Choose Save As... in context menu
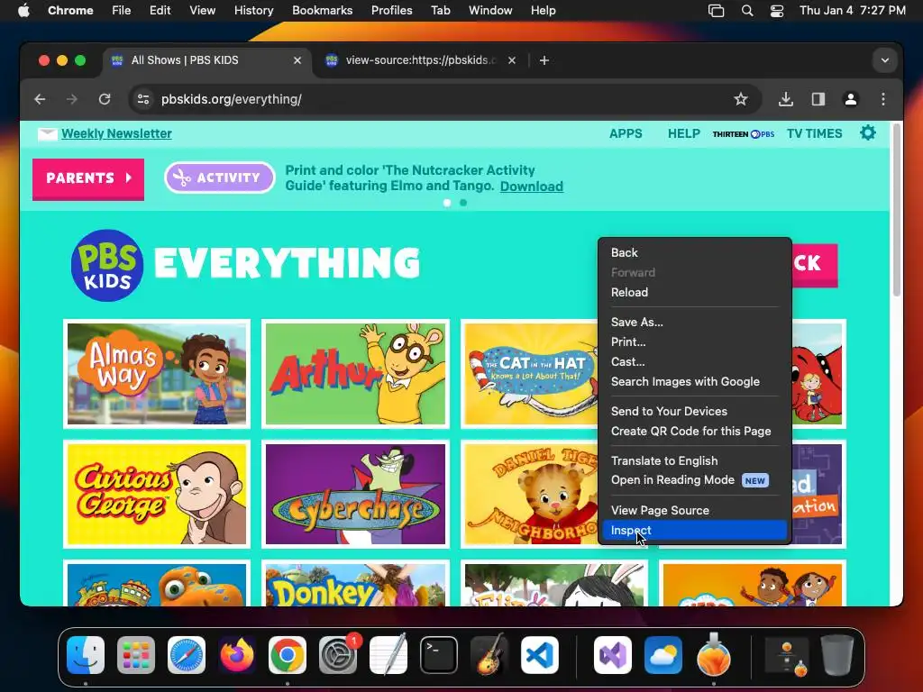Screen dimensions: 923x692 tap(695, 322)
